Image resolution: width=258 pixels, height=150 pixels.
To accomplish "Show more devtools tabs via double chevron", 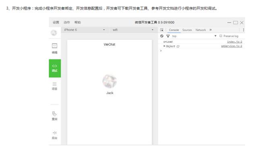I will (x=210, y=30).
